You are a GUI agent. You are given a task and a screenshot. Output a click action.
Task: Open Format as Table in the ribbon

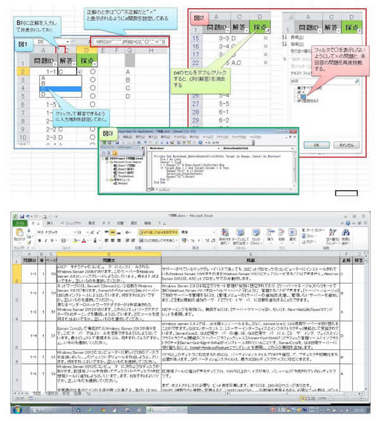[x=240, y=236]
